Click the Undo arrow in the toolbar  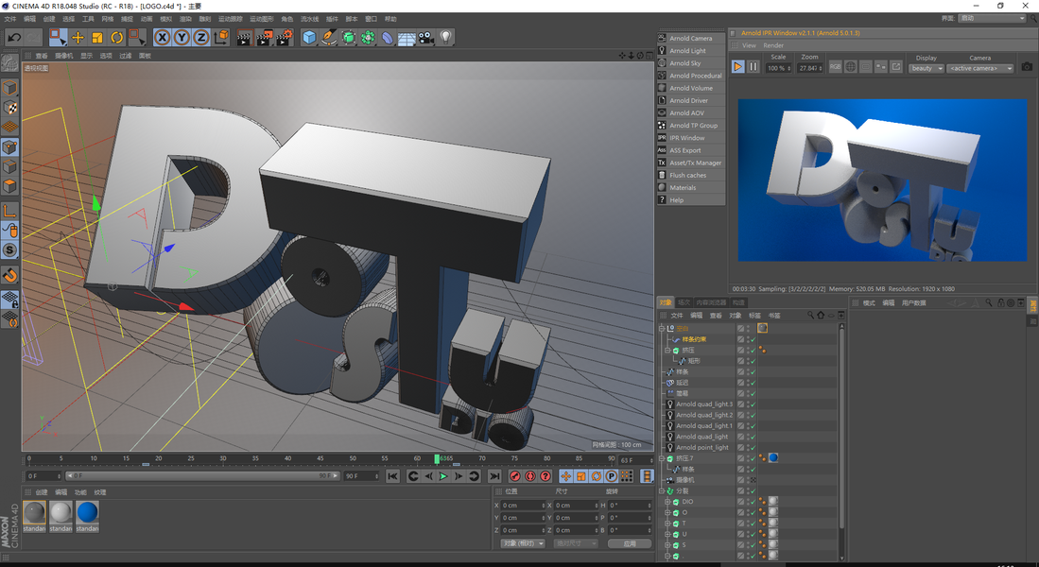tap(14, 38)
